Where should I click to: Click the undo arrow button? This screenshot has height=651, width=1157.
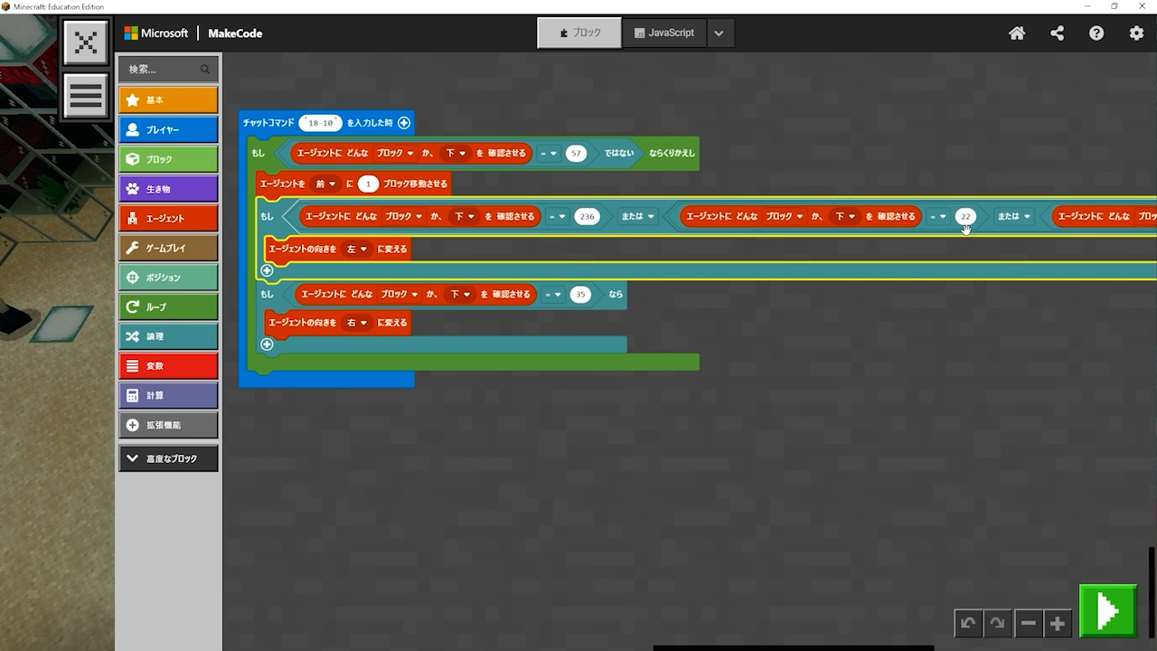tap(968, 623)
